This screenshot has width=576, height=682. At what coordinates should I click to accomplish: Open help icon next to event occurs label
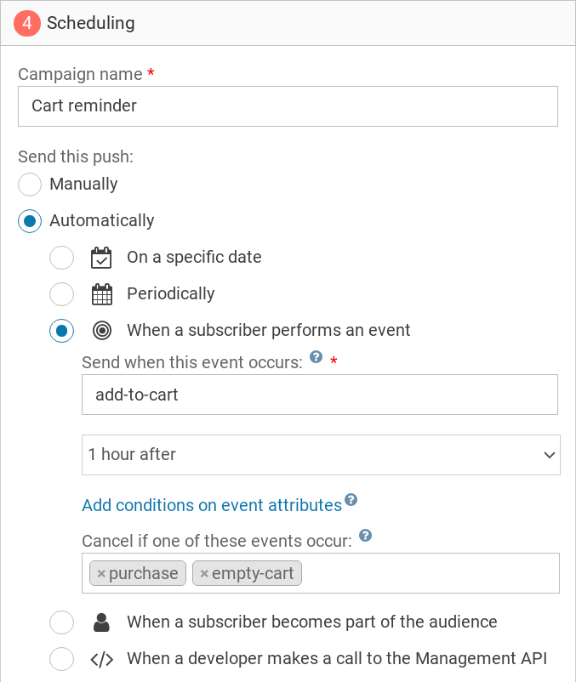[x=317, y=357]
